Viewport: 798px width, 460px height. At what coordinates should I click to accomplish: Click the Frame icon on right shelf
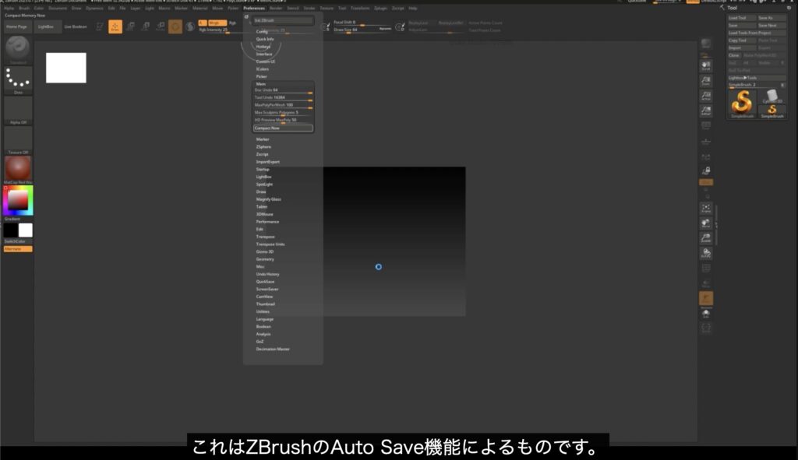point(706,208)
